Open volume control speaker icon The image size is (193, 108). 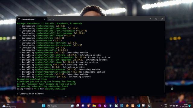[x=174, y=106]
